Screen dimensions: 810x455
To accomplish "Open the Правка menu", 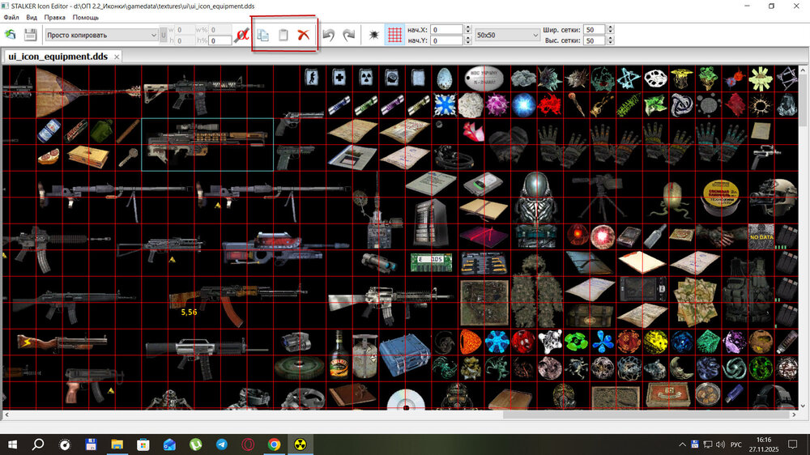I will (55, 17).
